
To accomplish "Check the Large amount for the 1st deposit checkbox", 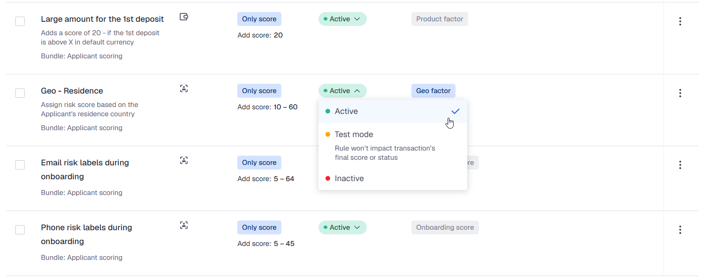I will (20, 21).
